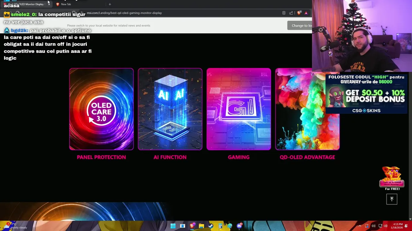Open the QD-OLED Advantage colorful card

point(307,109)
